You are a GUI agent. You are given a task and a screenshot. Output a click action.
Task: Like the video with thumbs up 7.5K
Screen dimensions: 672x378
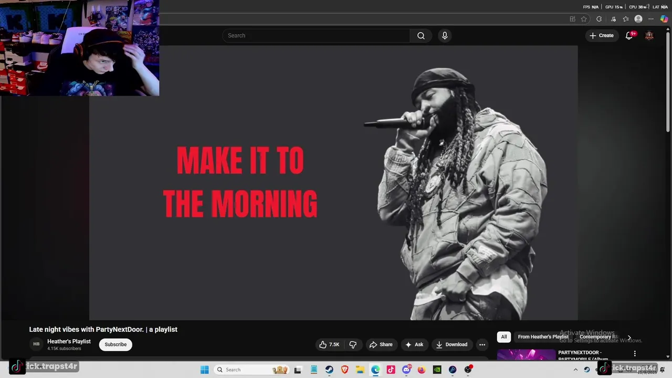point(329,344)
